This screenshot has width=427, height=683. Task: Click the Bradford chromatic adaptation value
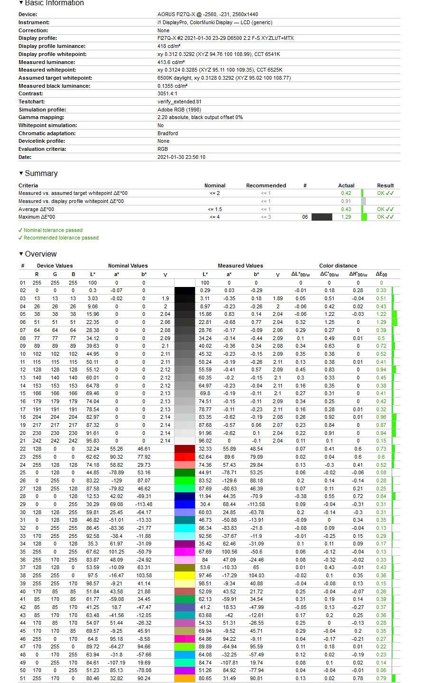[x=167, y=133]
